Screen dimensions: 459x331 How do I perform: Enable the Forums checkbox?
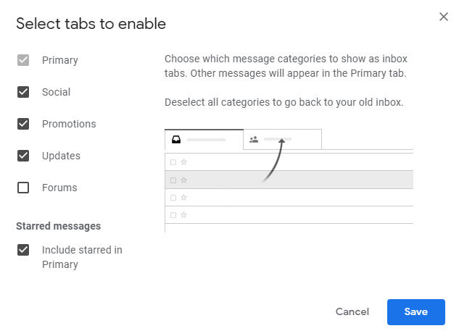point(23,188)
